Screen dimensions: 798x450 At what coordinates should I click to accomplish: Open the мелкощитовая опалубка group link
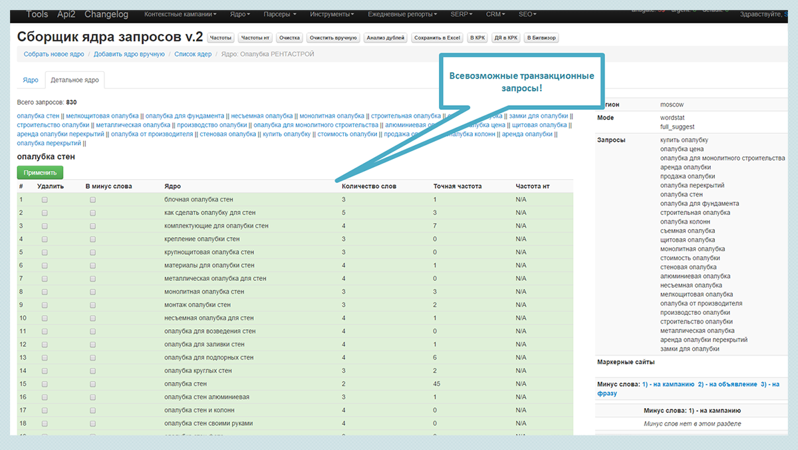point(102,116)
